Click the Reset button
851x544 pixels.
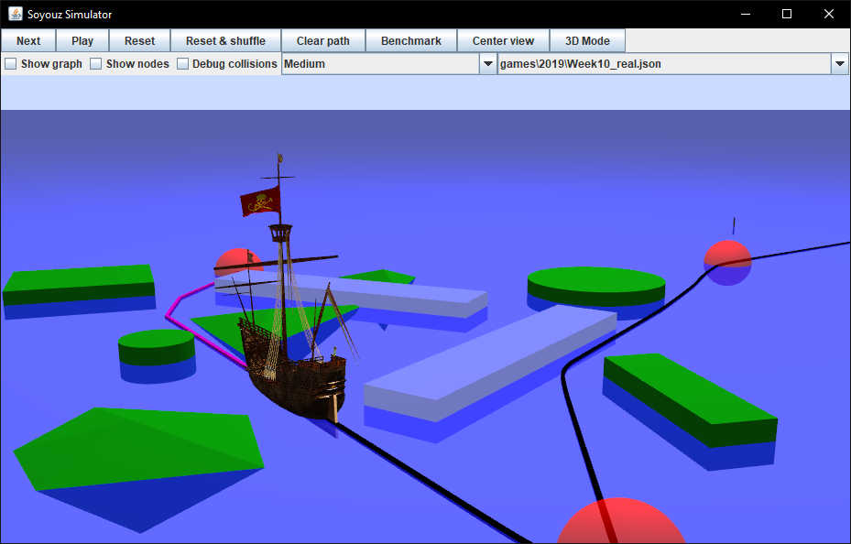(x=139, y=40)
